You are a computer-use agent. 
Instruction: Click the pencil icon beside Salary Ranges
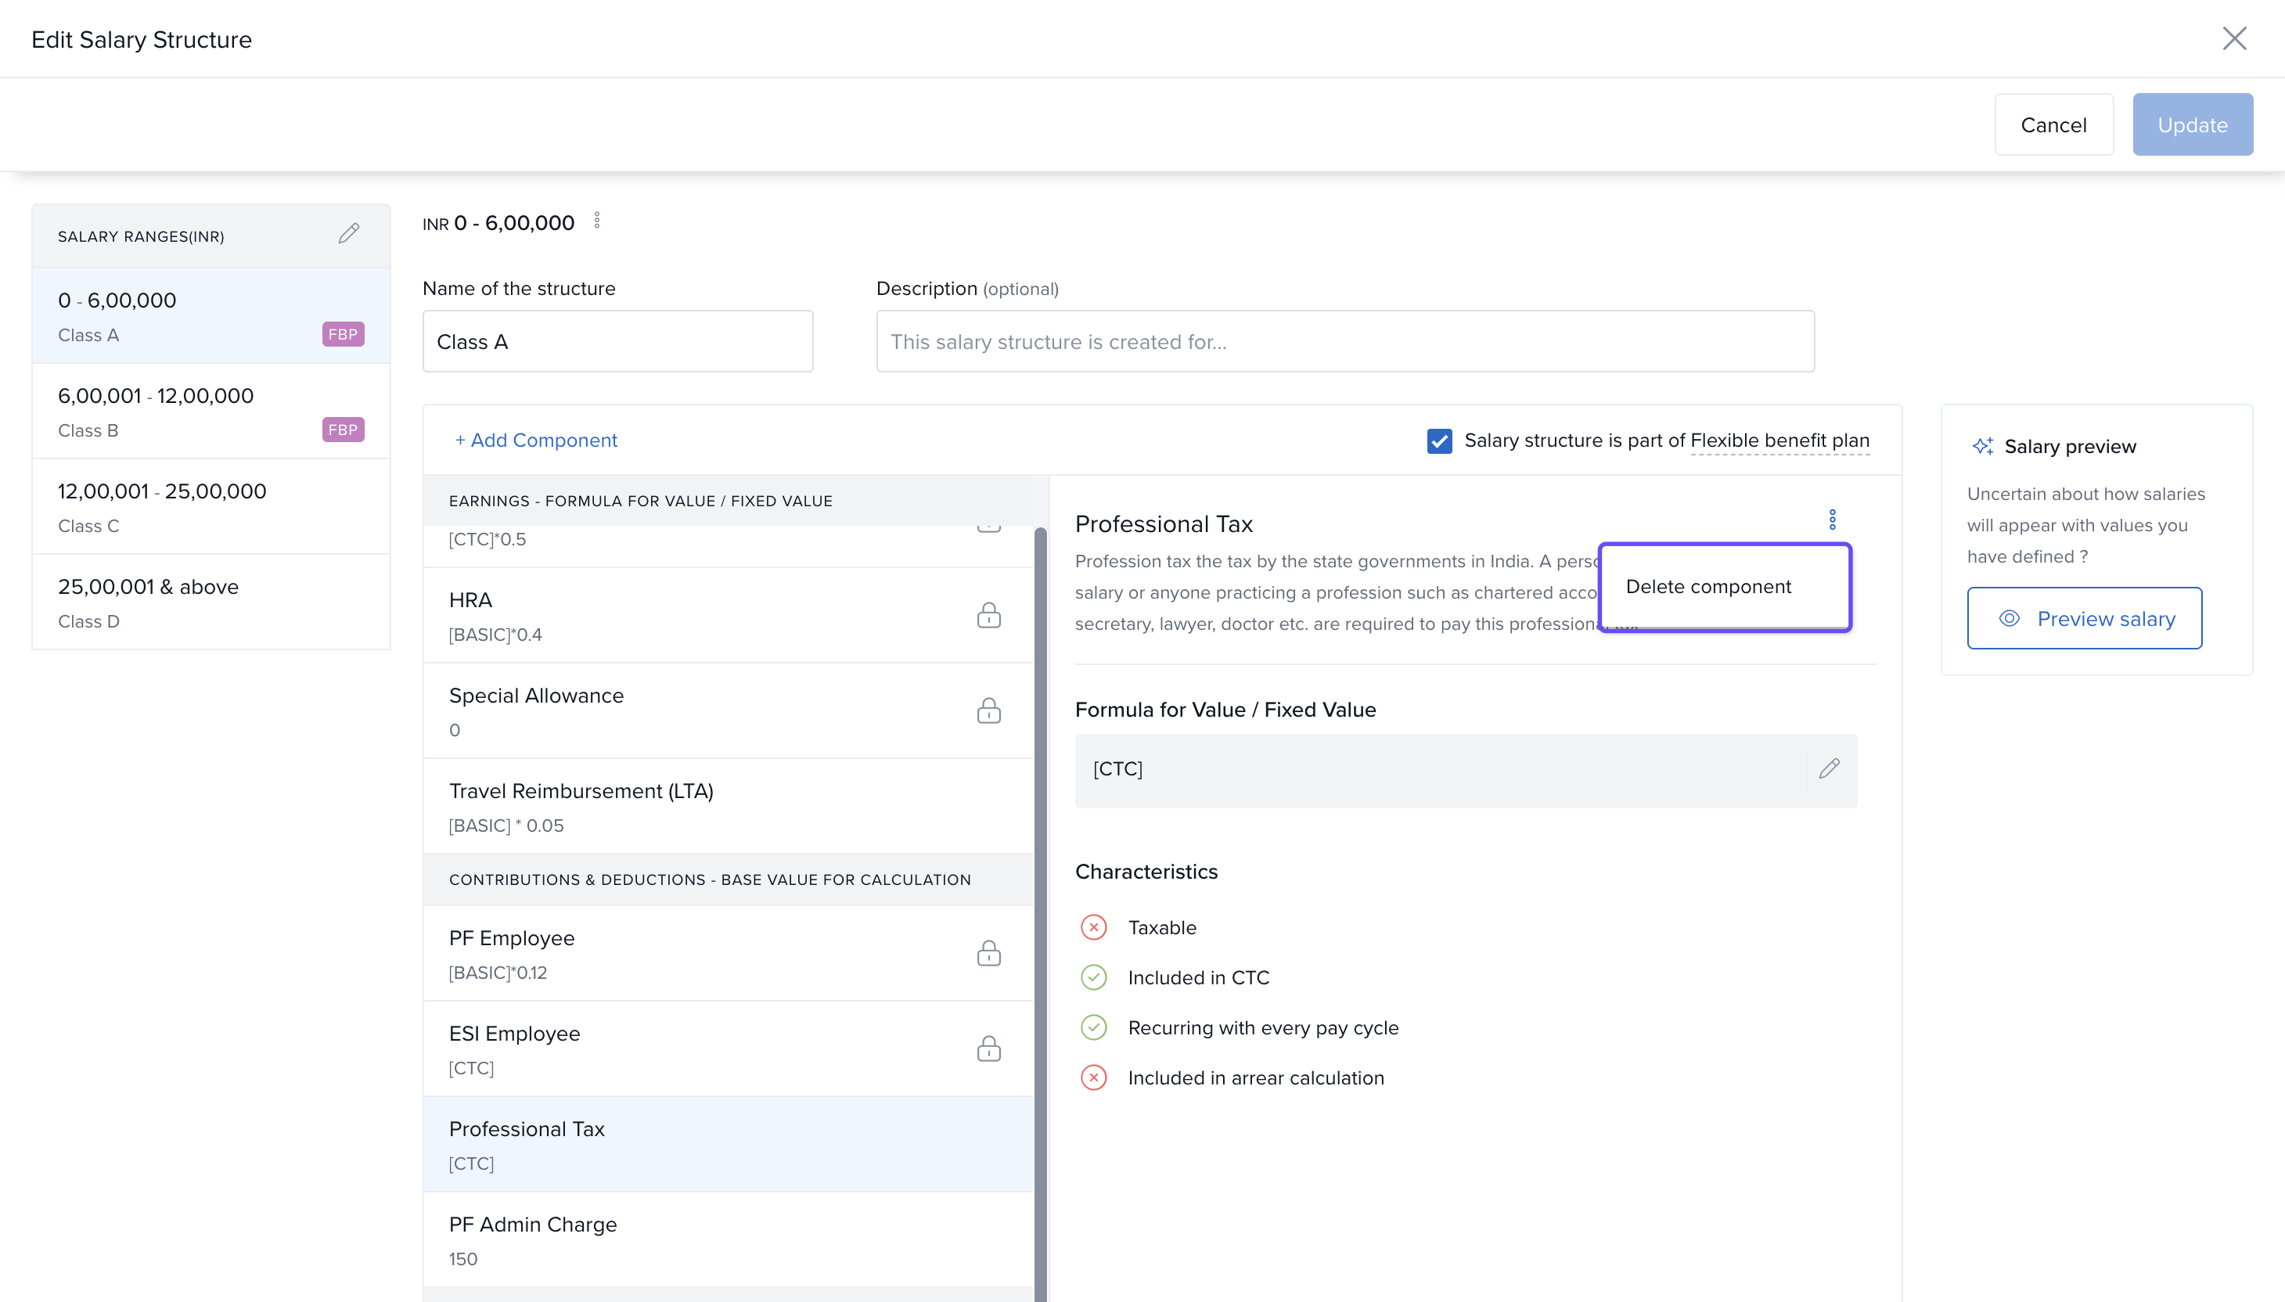349,234
